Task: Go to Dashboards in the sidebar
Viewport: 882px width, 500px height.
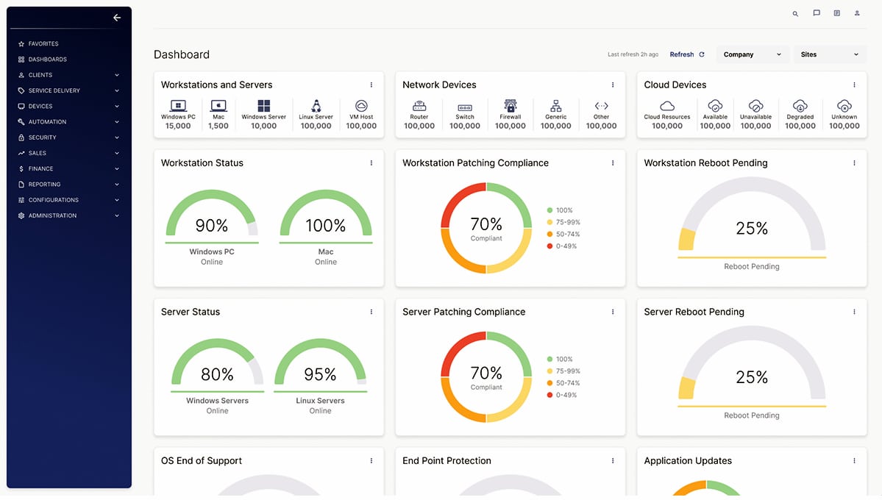Action: [47, 60]
